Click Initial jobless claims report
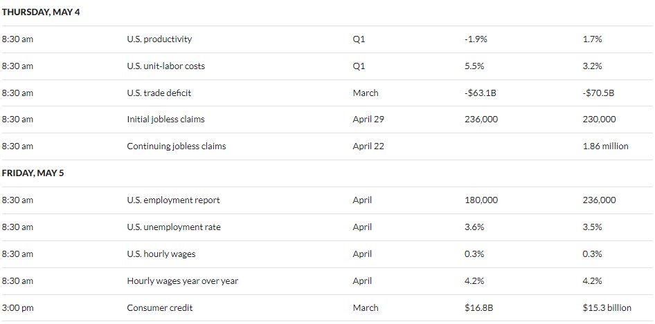This screenshot has width=655, height=324. (165, 120)
